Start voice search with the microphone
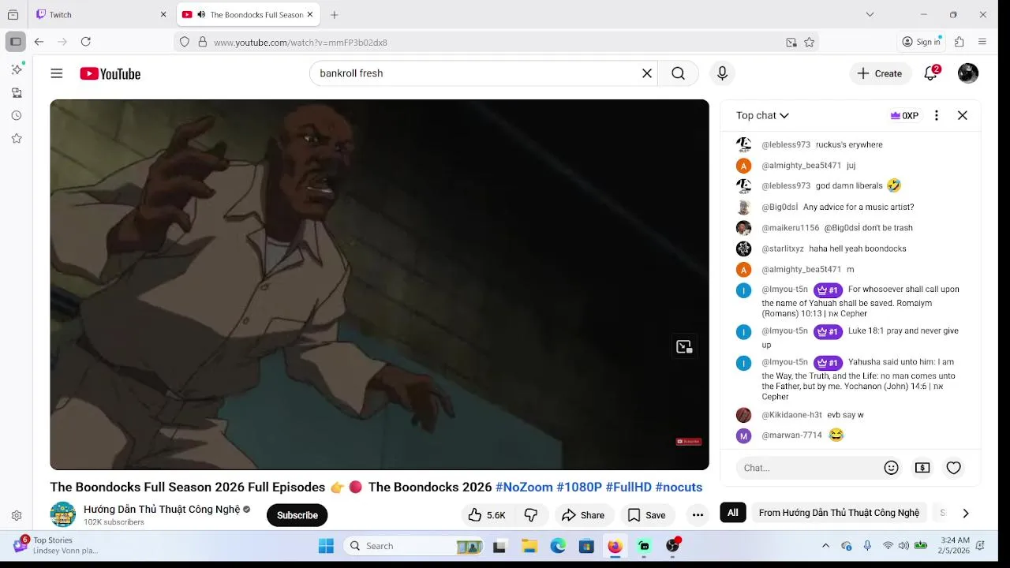 pyautogui.click(x=722, y=73)
